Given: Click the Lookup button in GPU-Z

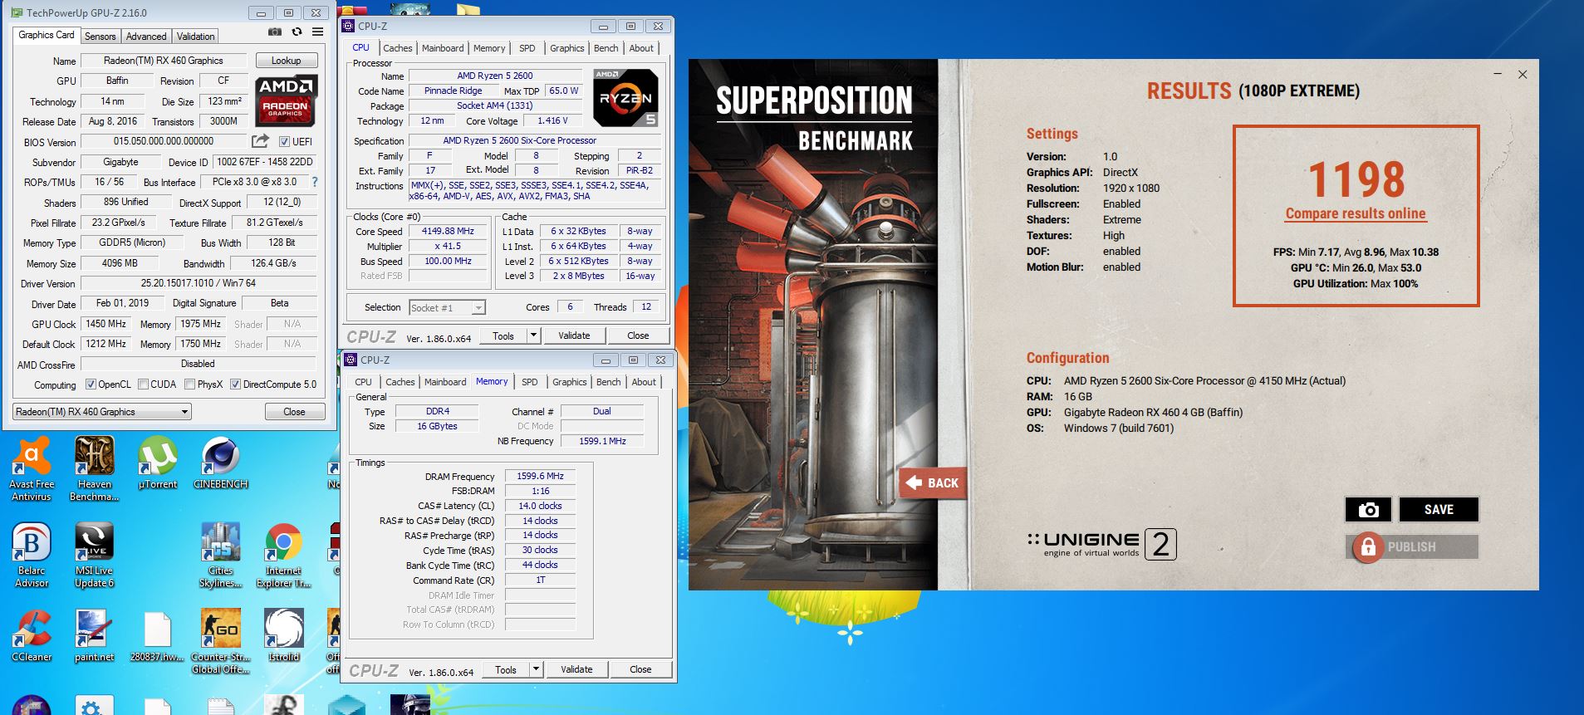Looking at the screenshot, I should 286,61.
